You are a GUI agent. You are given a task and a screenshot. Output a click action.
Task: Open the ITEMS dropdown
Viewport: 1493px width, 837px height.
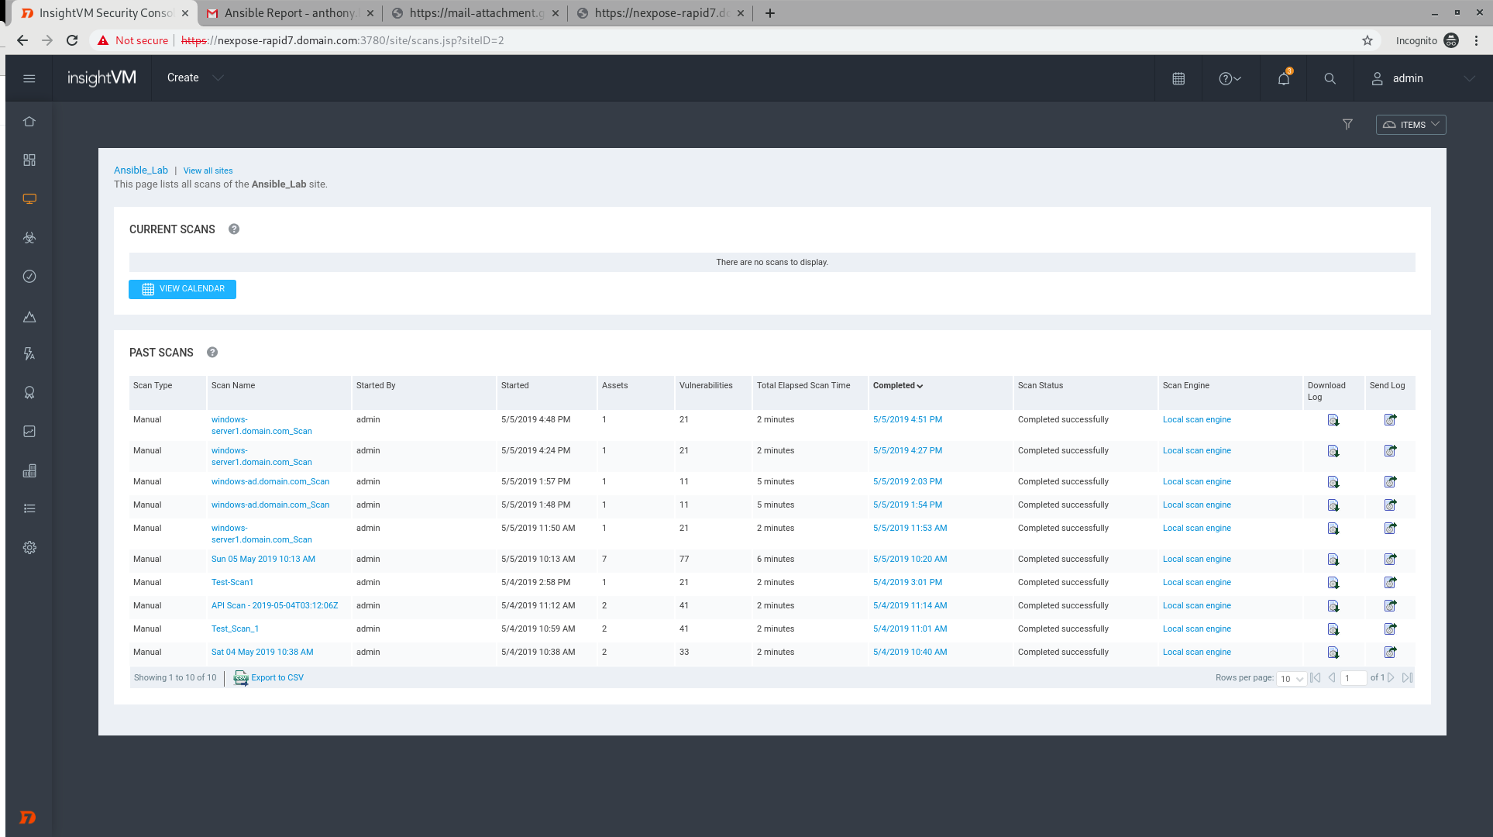point(1411,125)
